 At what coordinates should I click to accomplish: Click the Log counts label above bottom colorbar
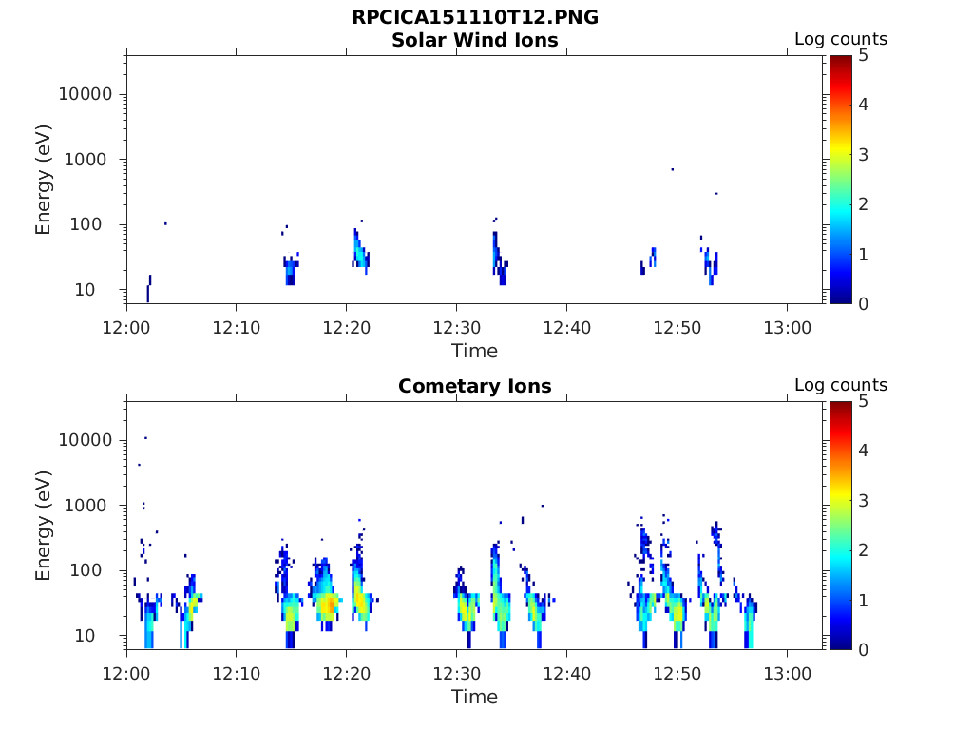(x=841, y=385)
